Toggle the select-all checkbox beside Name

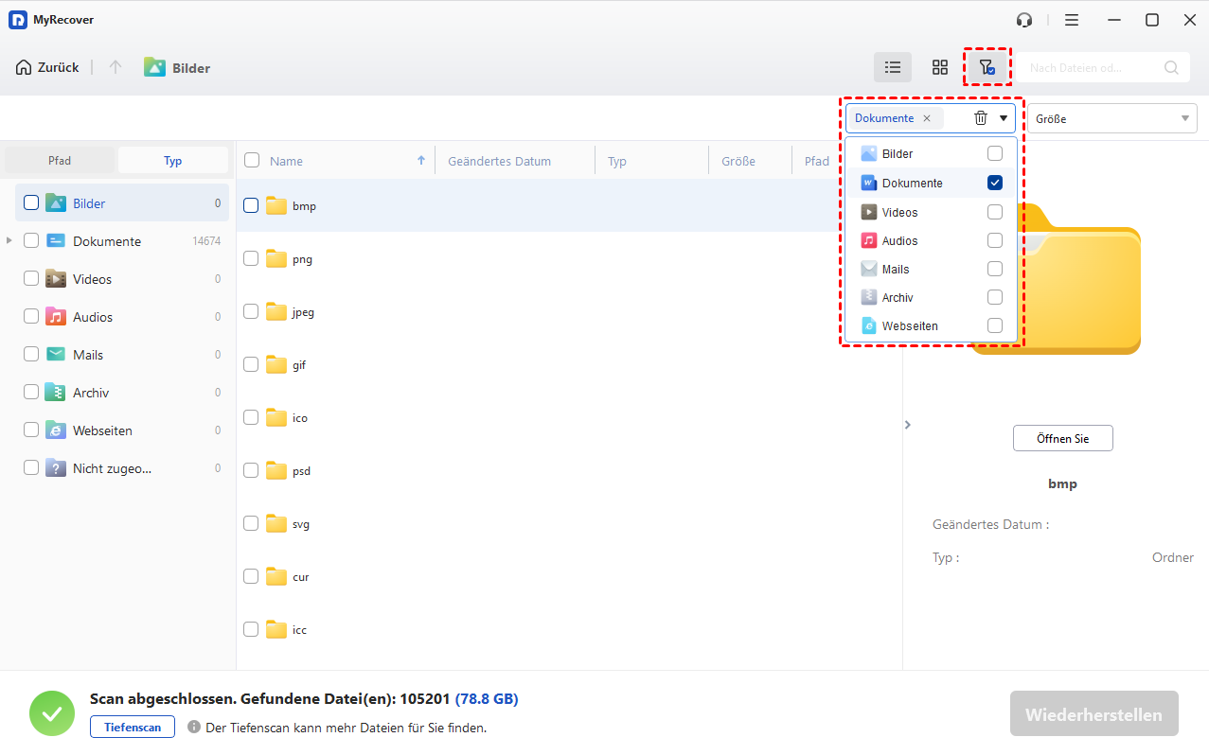252,160
